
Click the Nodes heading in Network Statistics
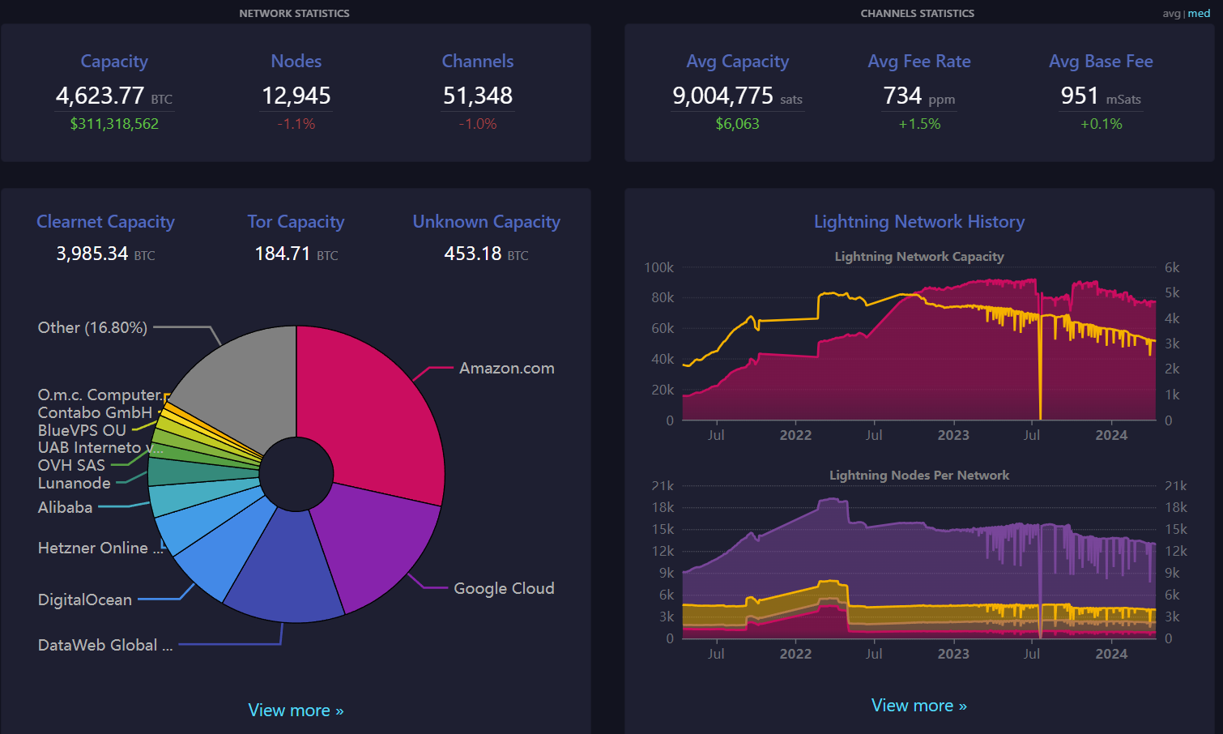296,62
